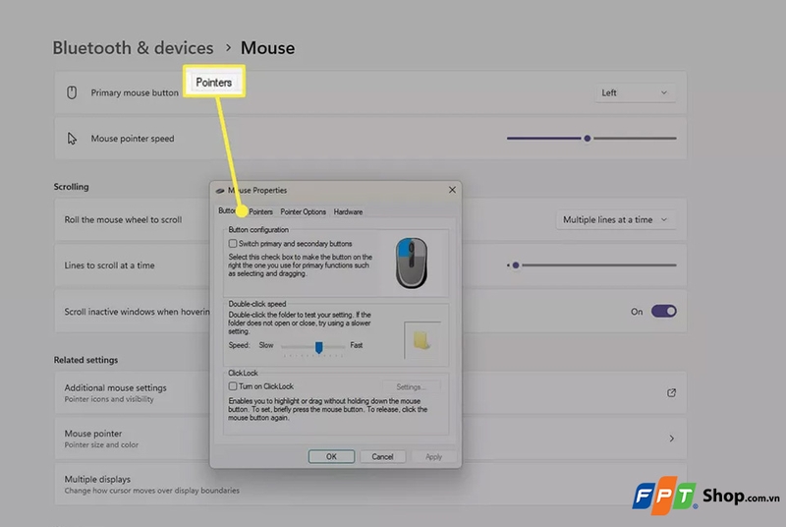Enable Turn on ClickLock checkbox

pyautogui.click(x=233, y=386)
